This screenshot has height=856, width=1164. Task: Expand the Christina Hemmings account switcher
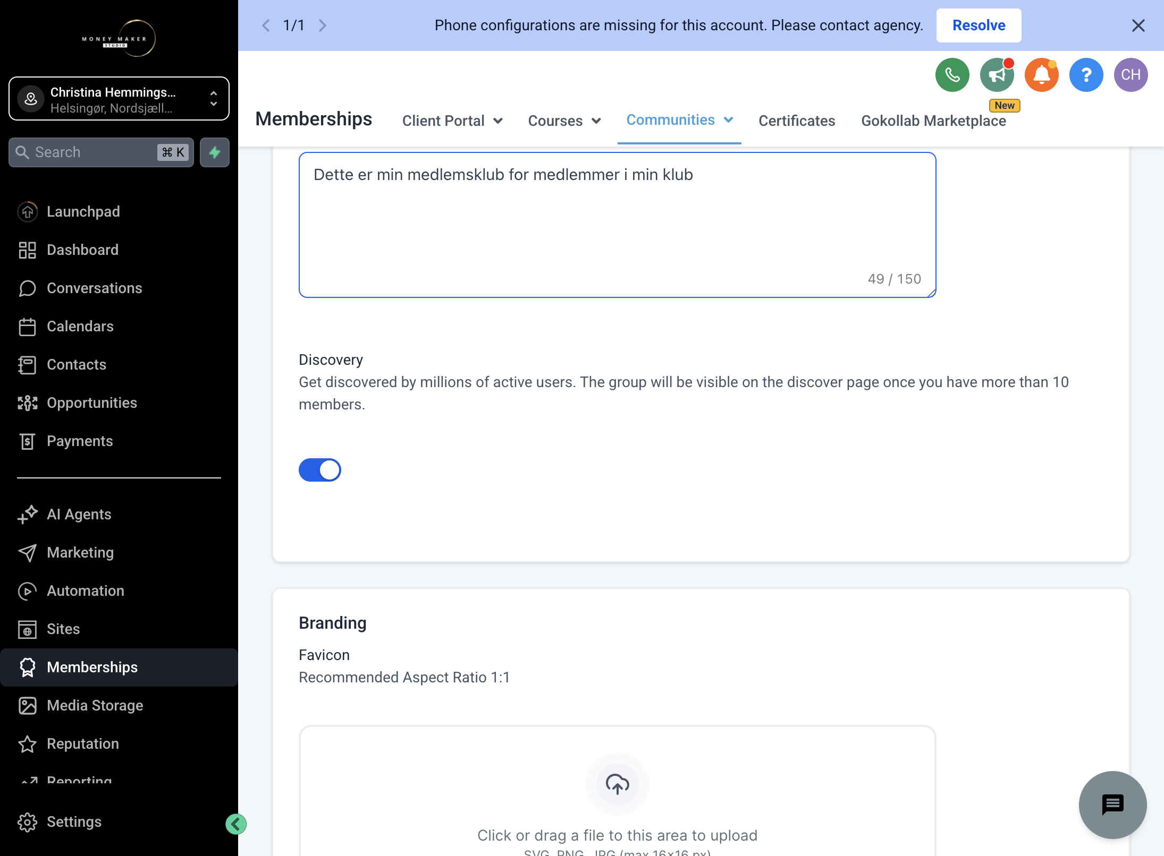tap(119, 99)
